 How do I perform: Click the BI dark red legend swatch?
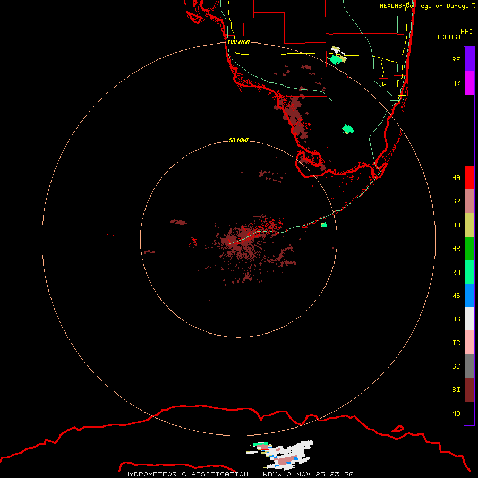(x=469, y=390)
